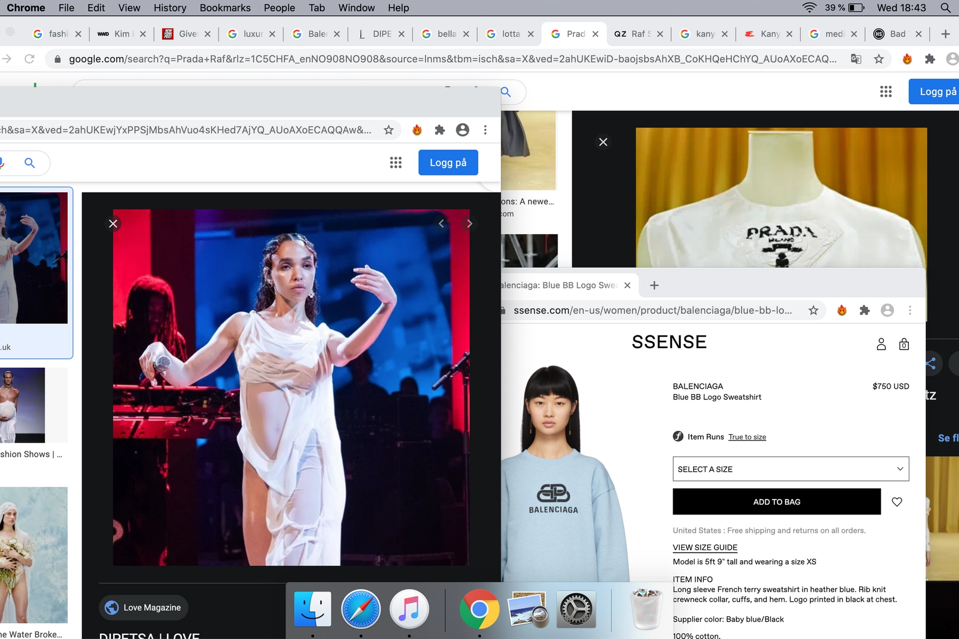Open the profile avatar in the front-left window
This screenshot has height=639, width=959.
[x=462, y=130]
